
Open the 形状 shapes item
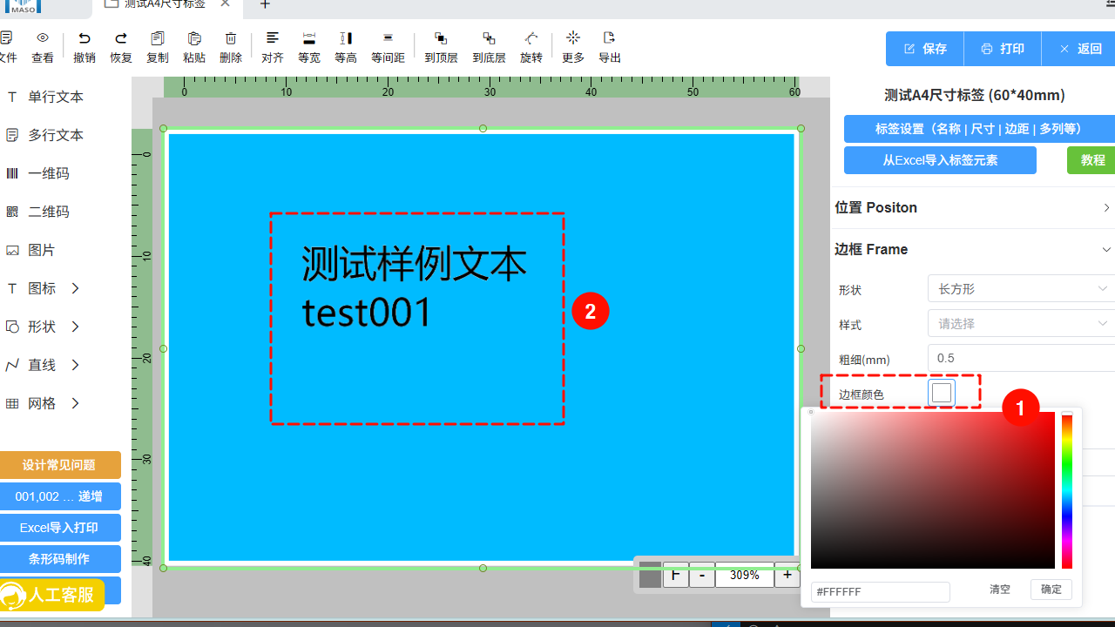tap(41, 327)
